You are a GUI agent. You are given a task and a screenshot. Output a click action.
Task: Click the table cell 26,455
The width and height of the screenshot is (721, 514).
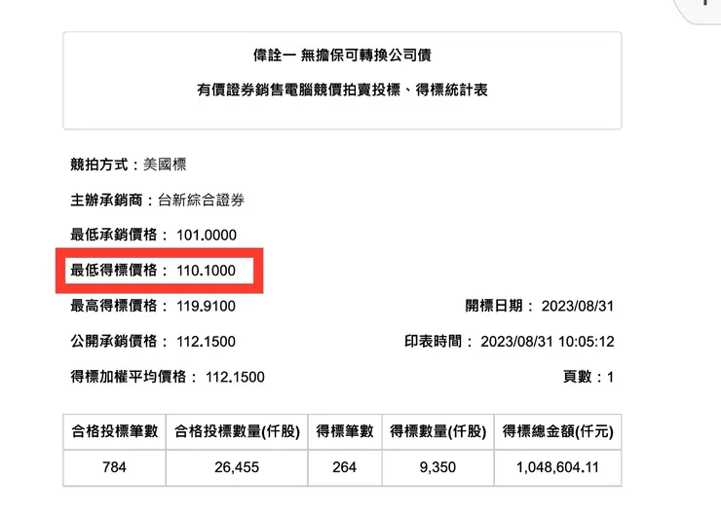(x=237, y=467)
